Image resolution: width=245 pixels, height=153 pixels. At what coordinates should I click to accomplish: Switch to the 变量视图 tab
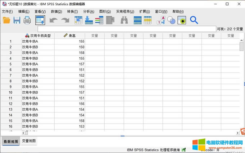[x=29, y=141]
